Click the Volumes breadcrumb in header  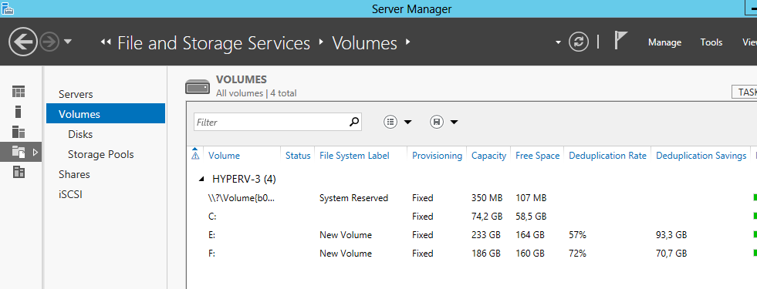point(364,43)
